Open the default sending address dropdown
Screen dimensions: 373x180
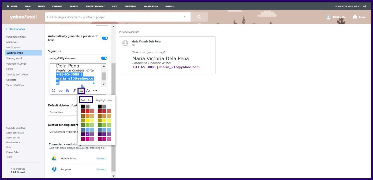64,132
